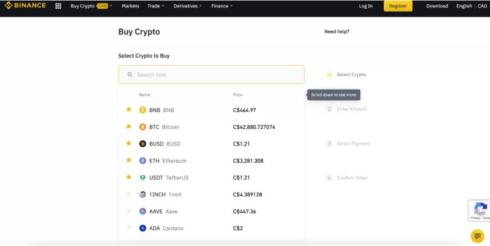Click the Ethereum coin icon
Viewport: 490px width, 246px height.
tap(142, 161)
